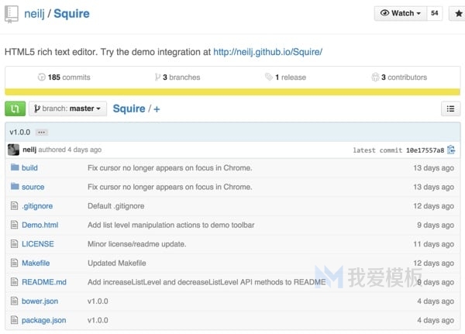Click '9 days ago' in Demo.html row

pyautogui.click(x=436, y=225)
